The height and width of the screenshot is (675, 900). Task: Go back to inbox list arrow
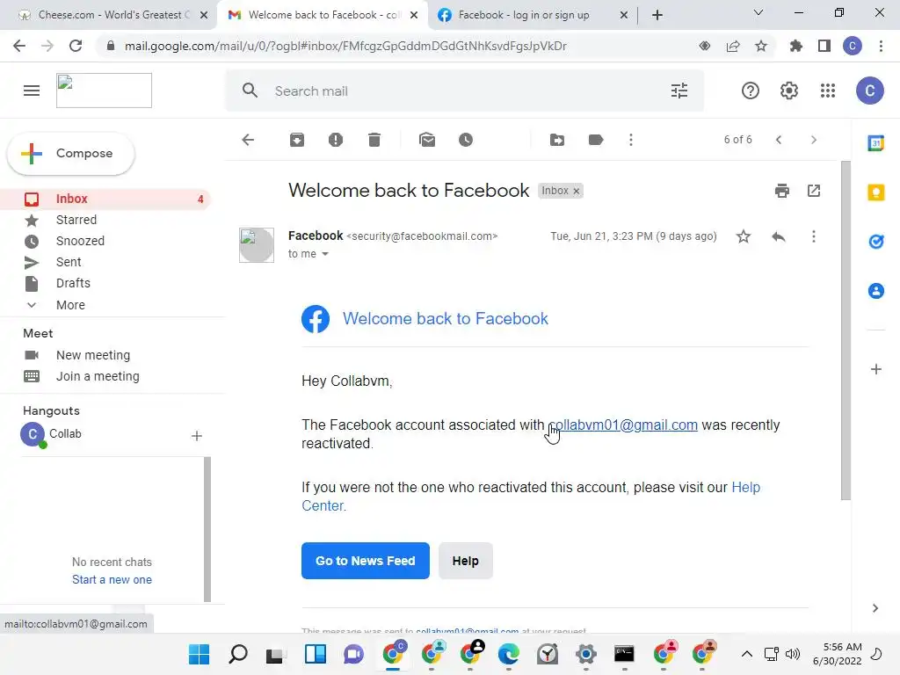(x=248, y=140)
